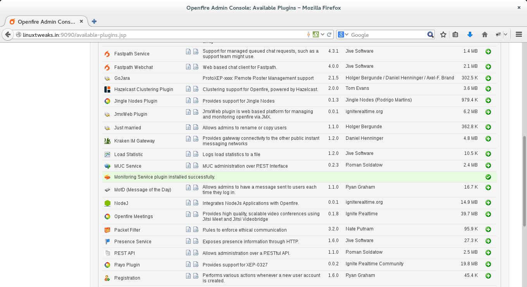Click the browser Back button
527x287 pixels.
click(x=8, y=34)
